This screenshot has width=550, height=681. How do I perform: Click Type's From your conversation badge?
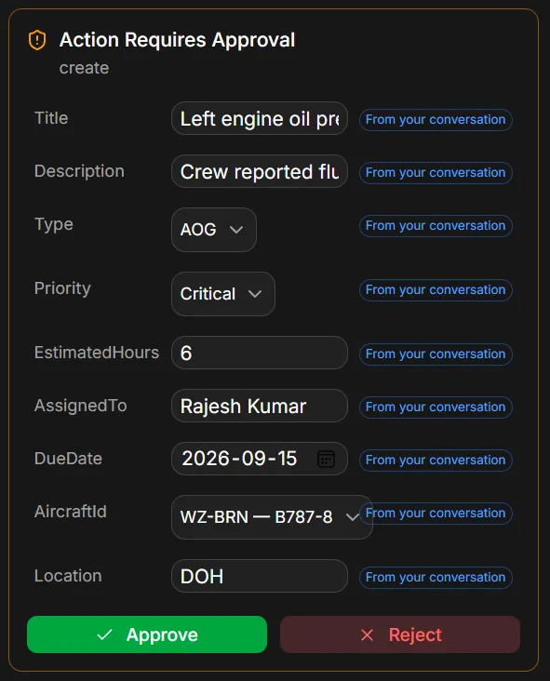pyautogui.click(x=436, y=225)
